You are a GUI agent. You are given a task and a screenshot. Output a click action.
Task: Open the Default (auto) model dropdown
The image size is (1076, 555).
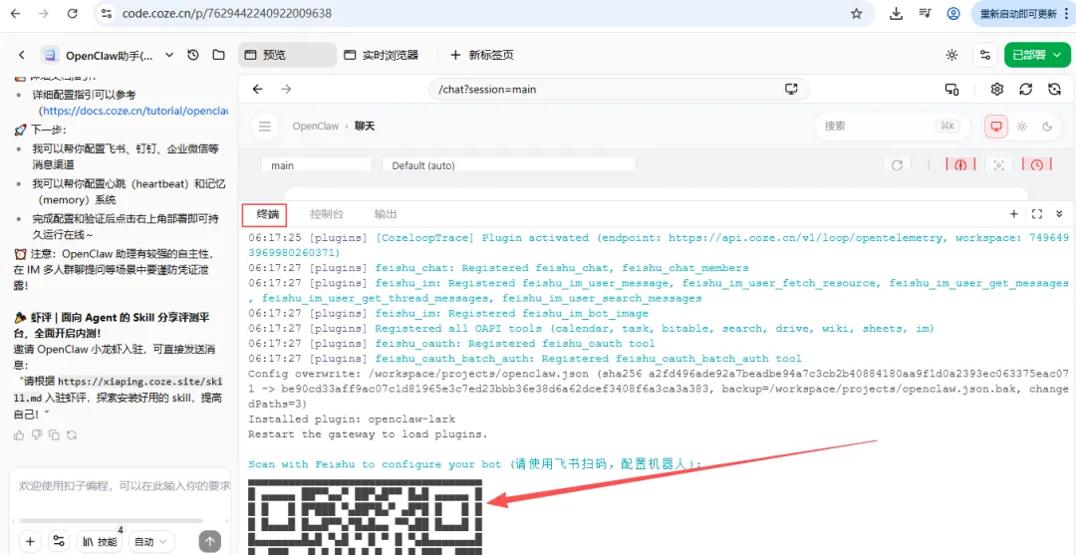pos(508,165)
